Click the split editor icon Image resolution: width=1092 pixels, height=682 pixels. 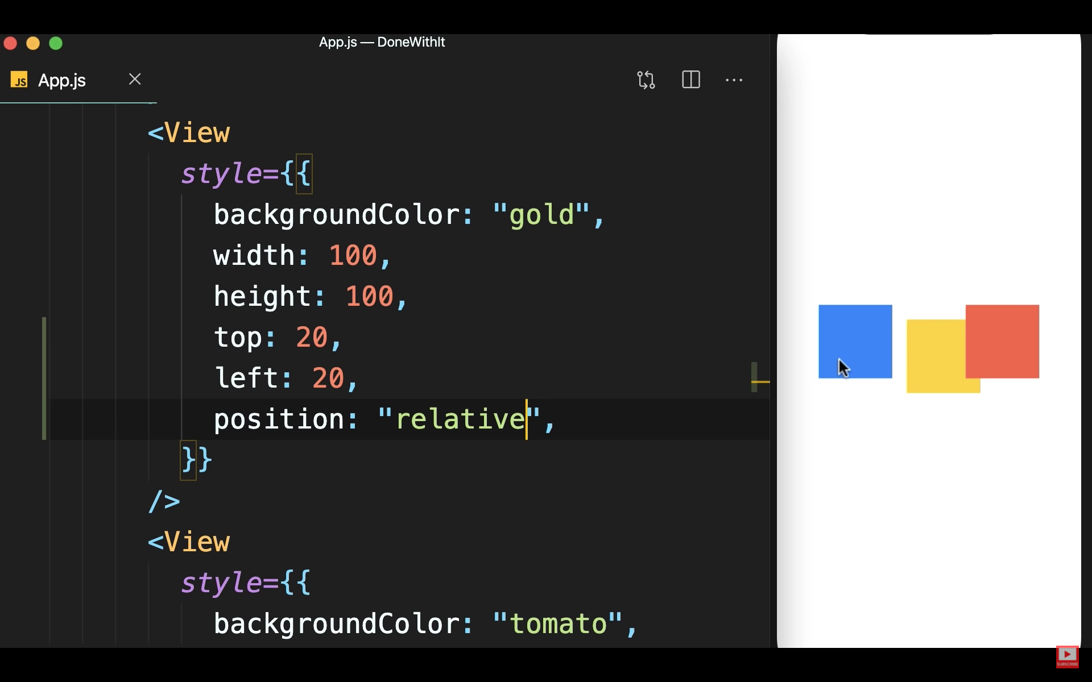[690, 80]
